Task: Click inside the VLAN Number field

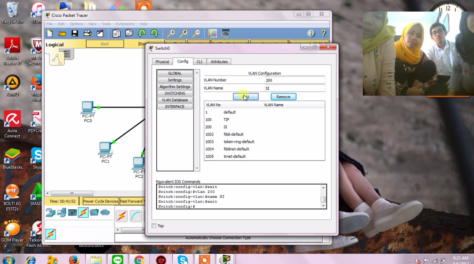Action: (294, 80)
